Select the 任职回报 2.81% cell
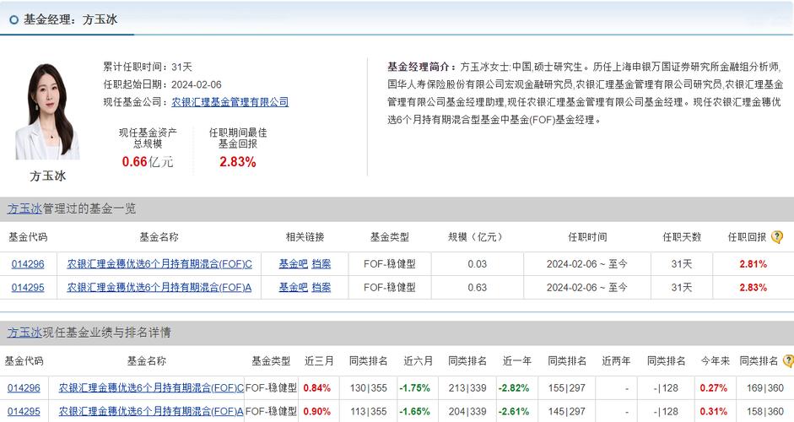The image size is (794, 422). coord(753,264)
